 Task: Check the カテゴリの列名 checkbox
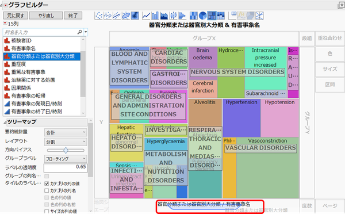pos(47,190)
